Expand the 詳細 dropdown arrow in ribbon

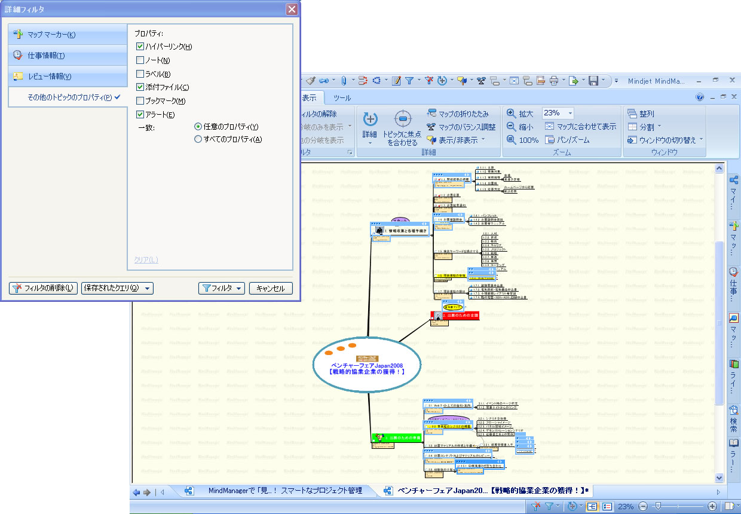pyautogui.click(x=369, y=143)
